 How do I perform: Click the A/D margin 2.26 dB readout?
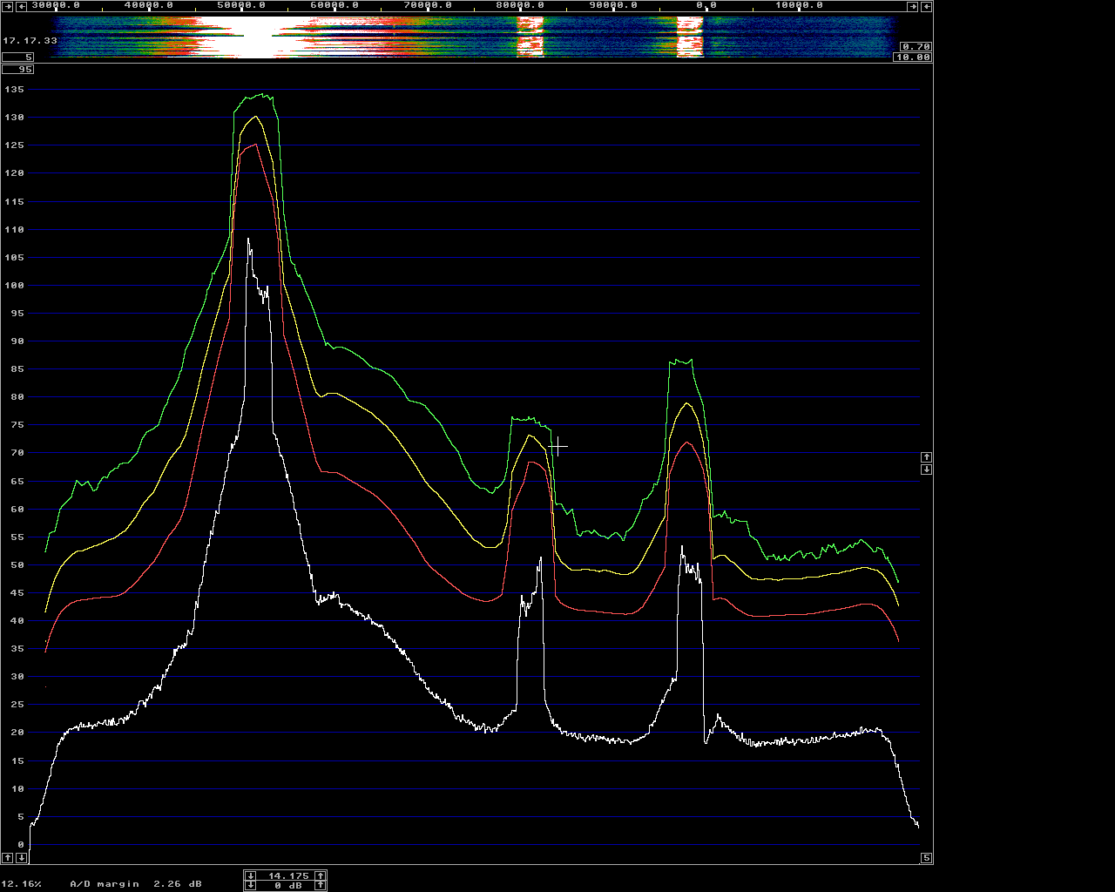(136, 883)
